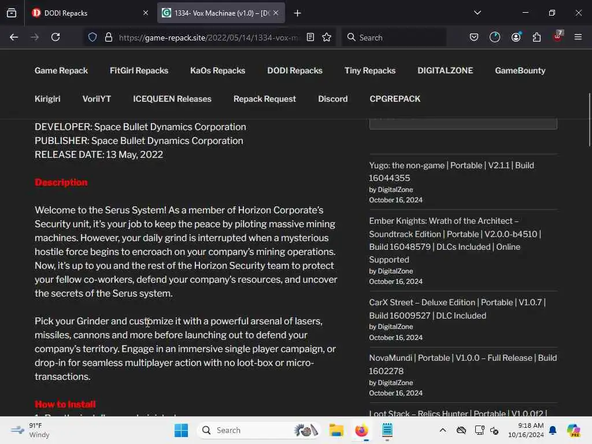Click the page vertical scrollbar
This screenshot has height=444, width=592.
click(589, 119)
